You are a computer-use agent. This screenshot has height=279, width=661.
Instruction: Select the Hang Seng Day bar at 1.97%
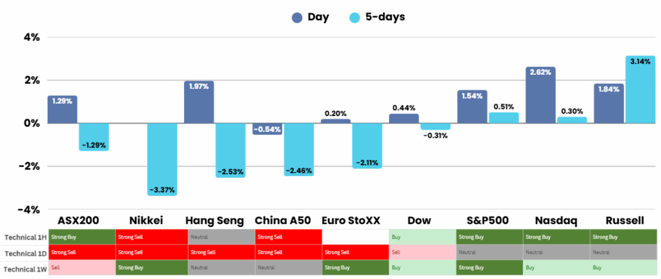(199, 102)
